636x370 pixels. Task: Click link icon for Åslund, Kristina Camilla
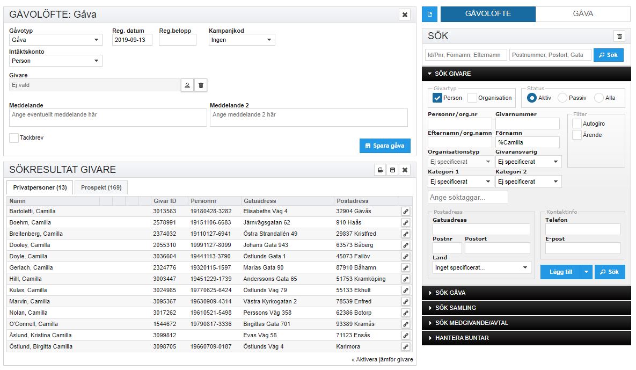406,336
